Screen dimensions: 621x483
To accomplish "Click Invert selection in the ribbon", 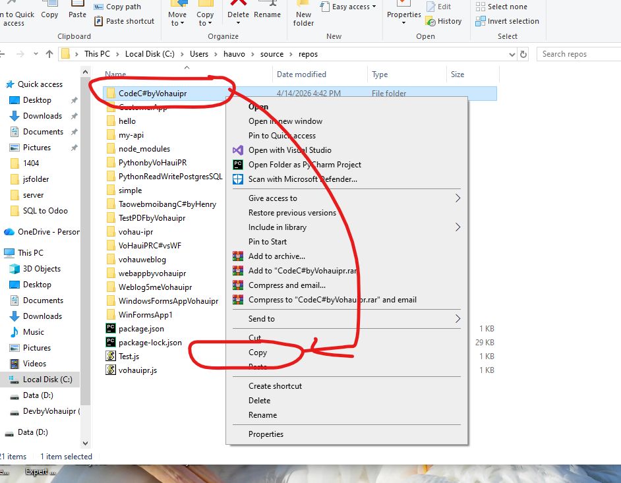I will point(513,21).
